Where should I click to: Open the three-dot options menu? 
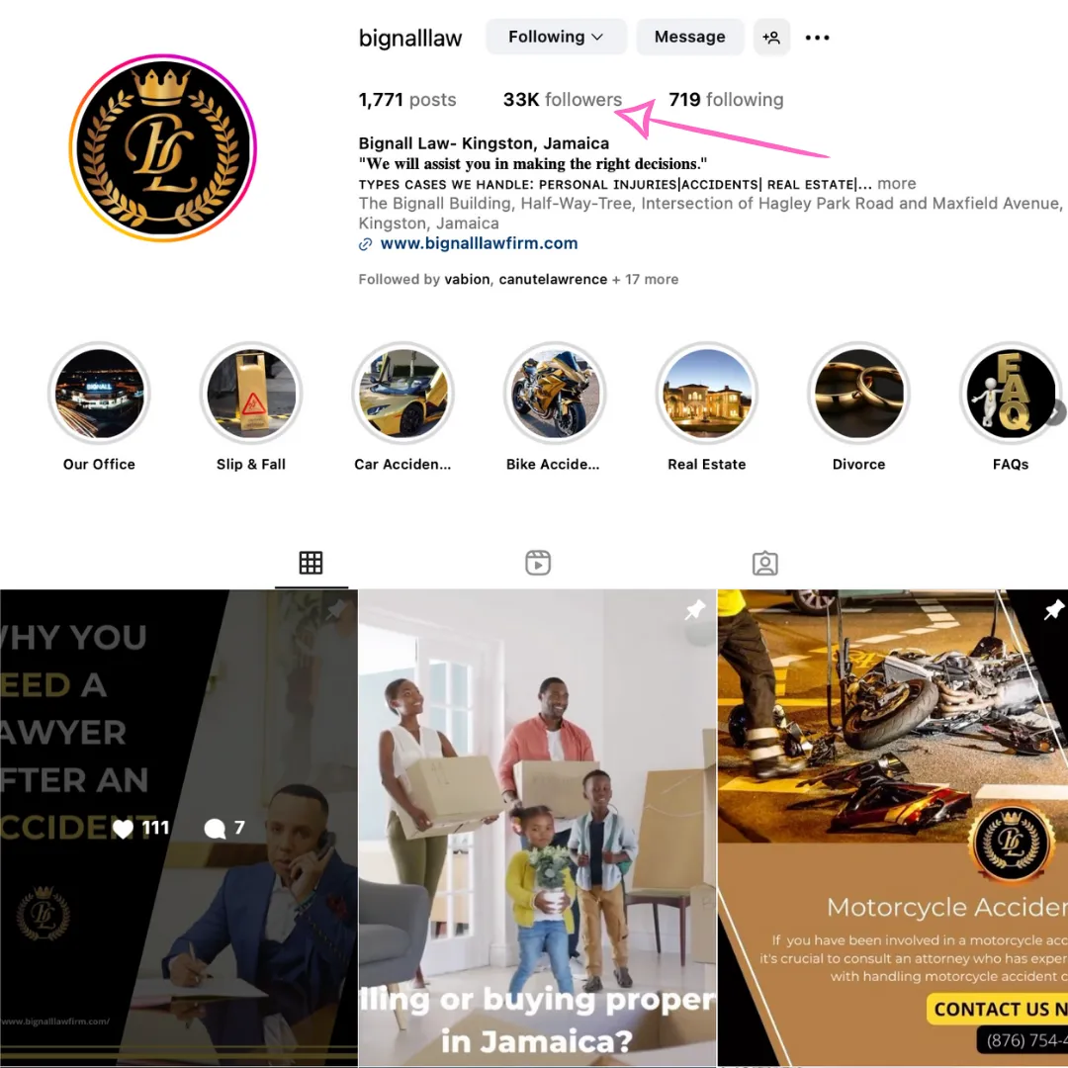(817, 38)
